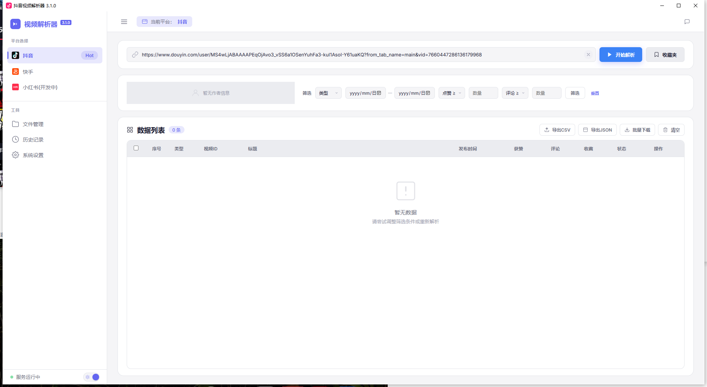Click the 评论 column header
707x387 pixels.
point(555,149)
